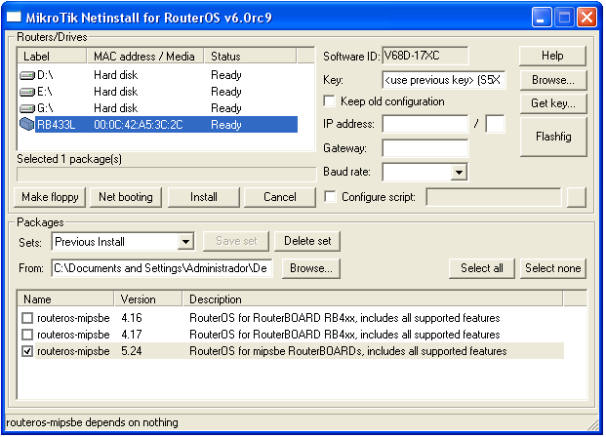The height and width of the screenshot is (437, 606).
Task: Click the Select all packages button
Action: (x=482, y=268)
